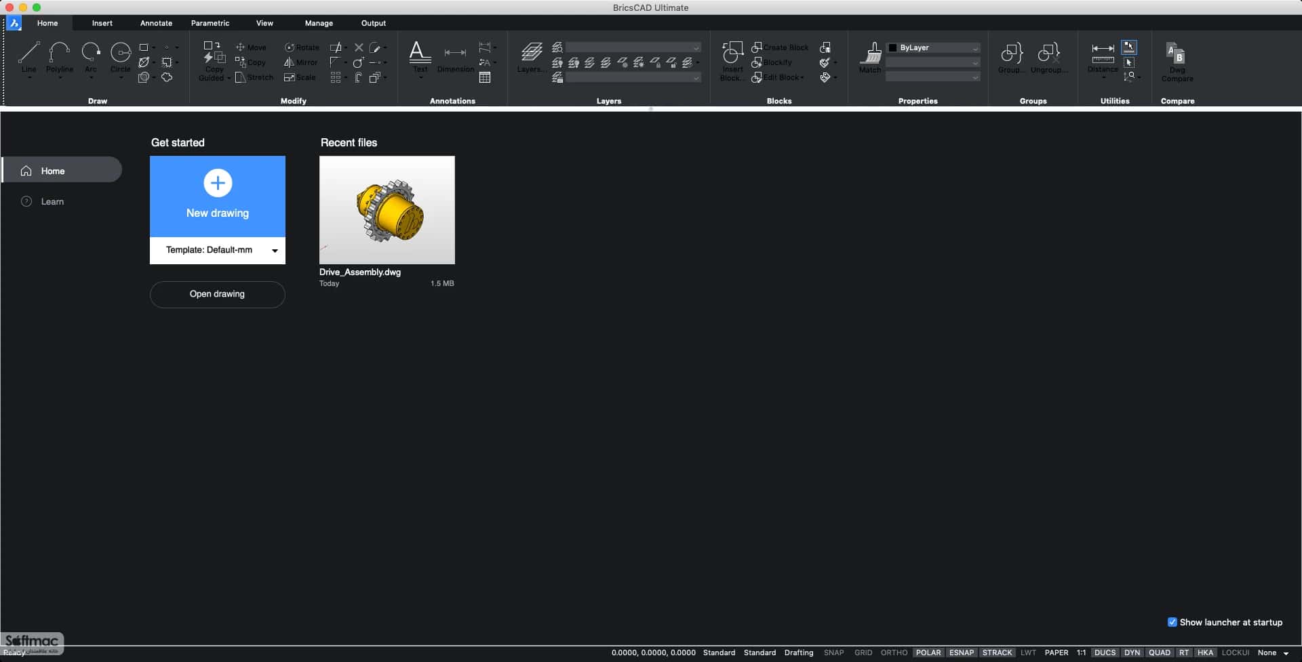The width and height of the screenshot is (1302, 662).
Task: Click the Drive_Assembly.dwg file name
Action: pyautogui.click(x=360, y=272)
